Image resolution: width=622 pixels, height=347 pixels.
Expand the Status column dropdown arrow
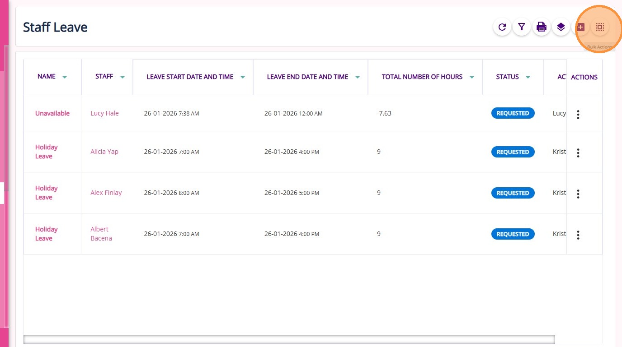[x=528, y=78]
